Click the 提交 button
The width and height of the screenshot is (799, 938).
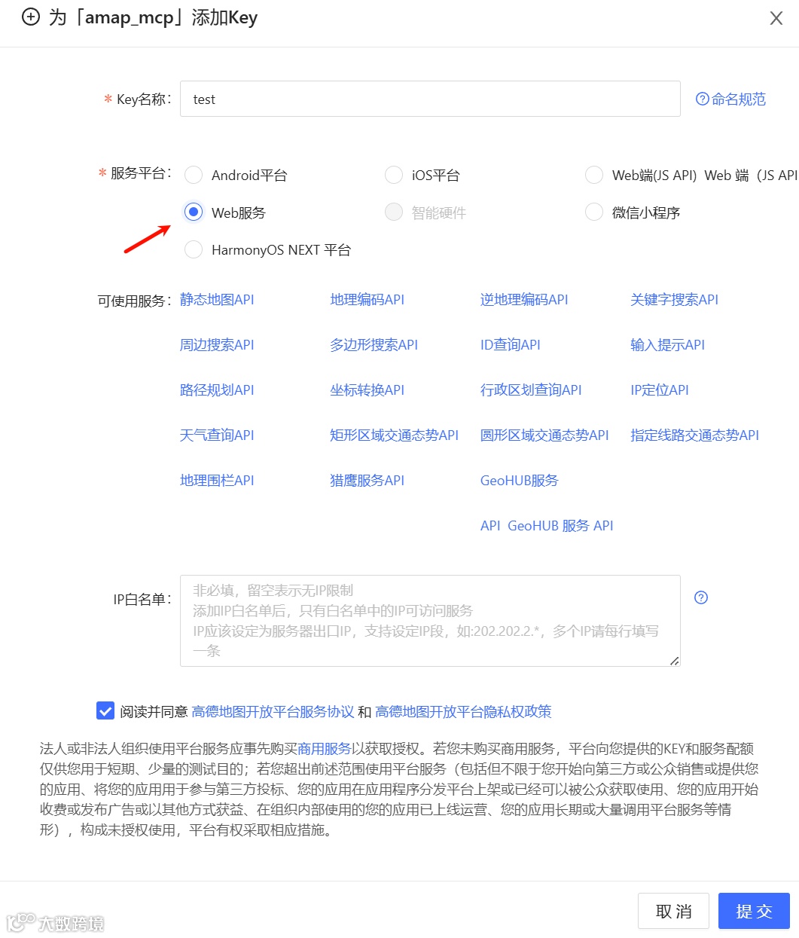754,911
